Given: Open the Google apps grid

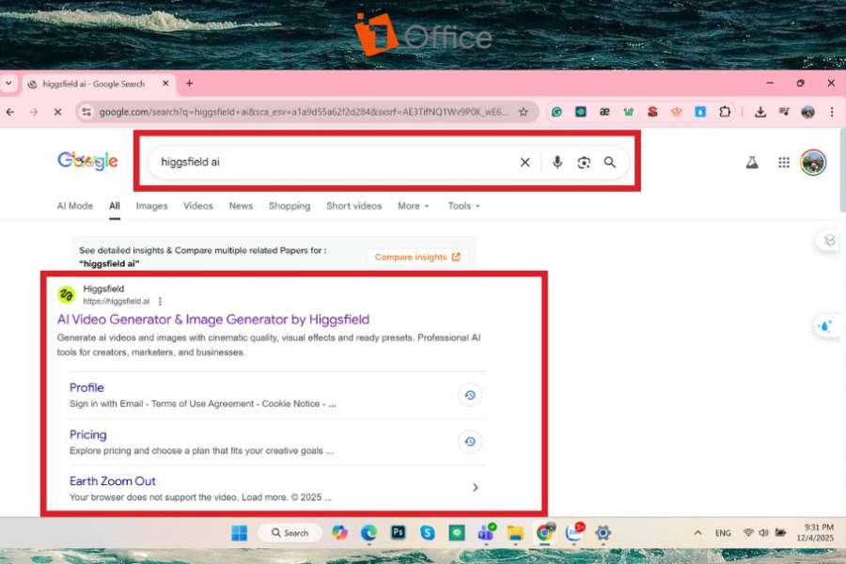Looking at the screenshot, I should coord(784,162).
